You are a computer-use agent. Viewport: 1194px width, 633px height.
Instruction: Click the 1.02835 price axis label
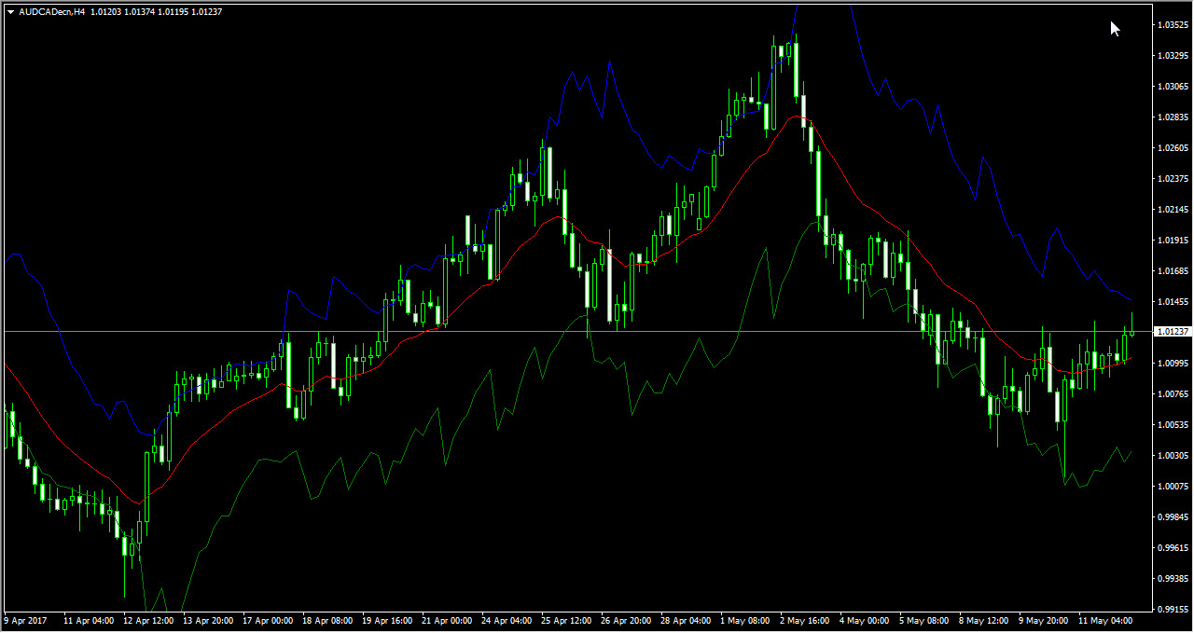pos(1173,117)
